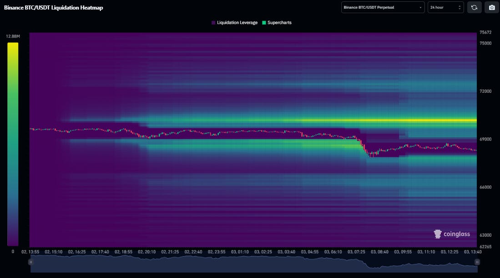Screen dimensions: 500x278
Task: Click the Binance BTC/USDT Liquidation Heatmap title
Action: pos(53,8)
